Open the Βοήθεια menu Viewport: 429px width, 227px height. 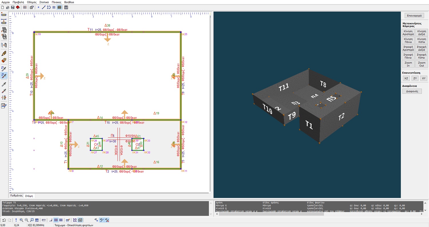coord(69,2)
